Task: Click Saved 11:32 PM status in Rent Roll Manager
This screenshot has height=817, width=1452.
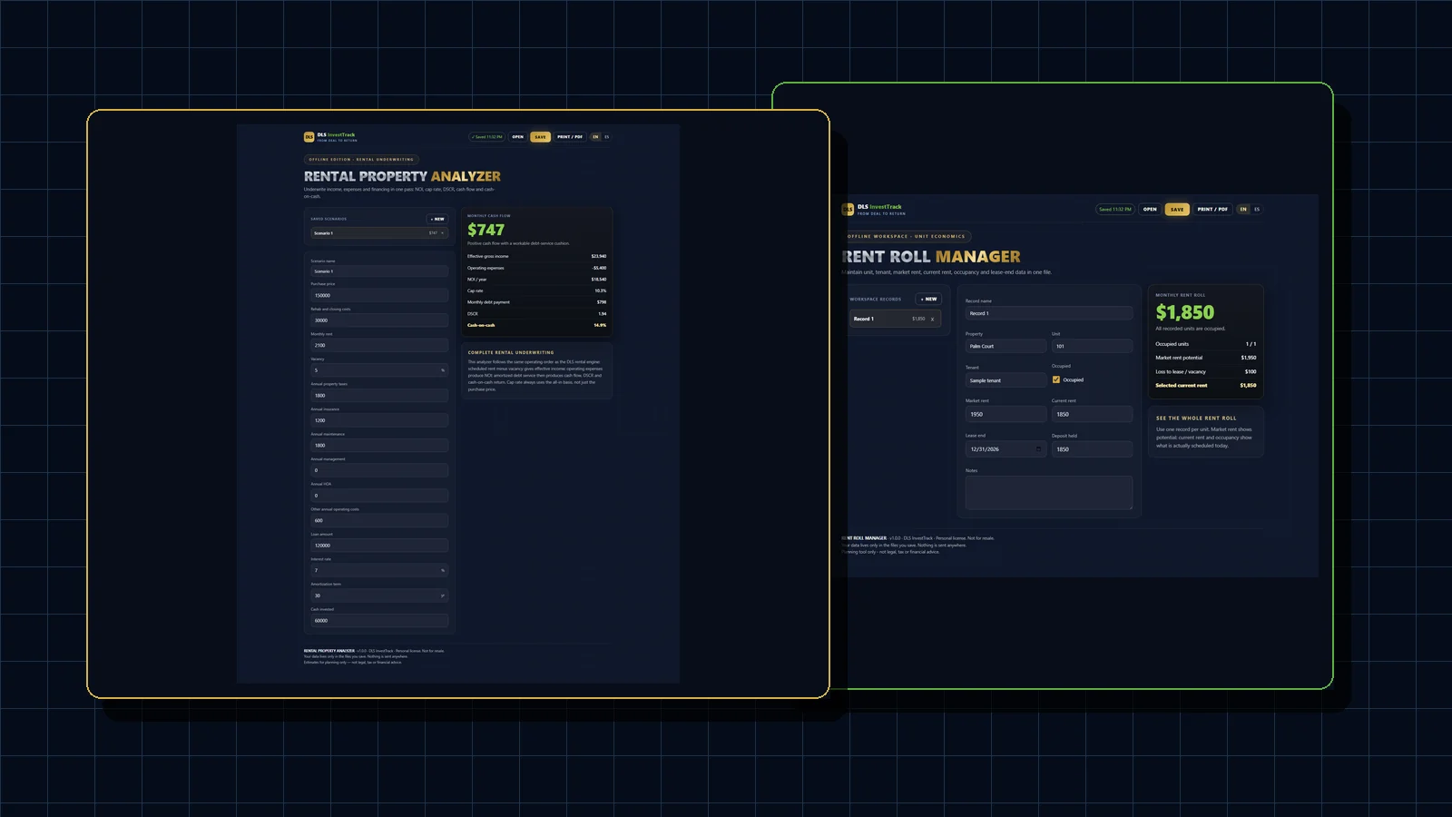Action: (x=1114, y=209)
